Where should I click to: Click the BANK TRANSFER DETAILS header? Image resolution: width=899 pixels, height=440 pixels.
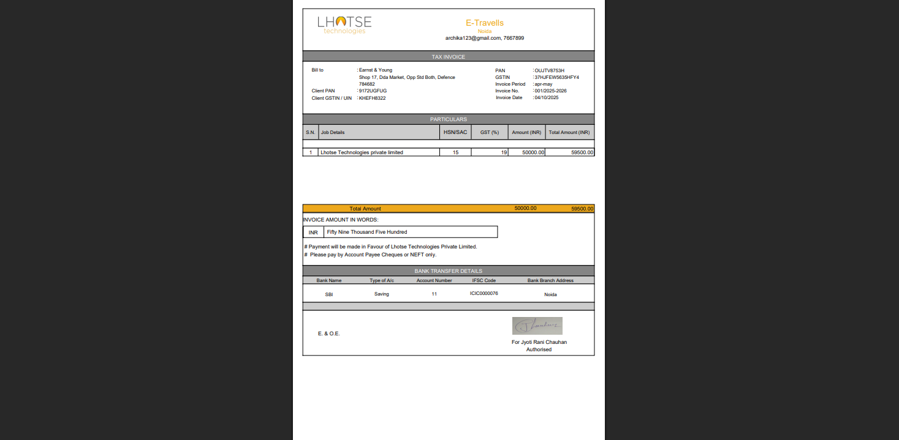point(449,270)
